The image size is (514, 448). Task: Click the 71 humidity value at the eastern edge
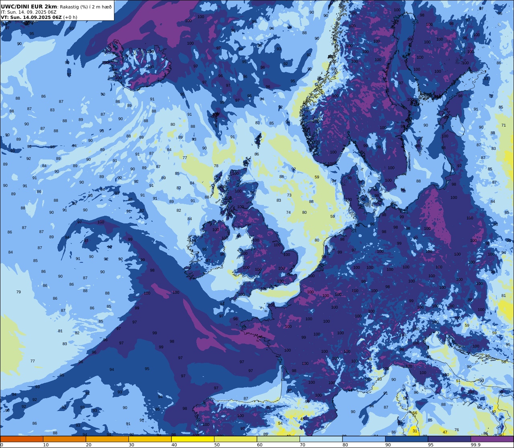point(504,125)
